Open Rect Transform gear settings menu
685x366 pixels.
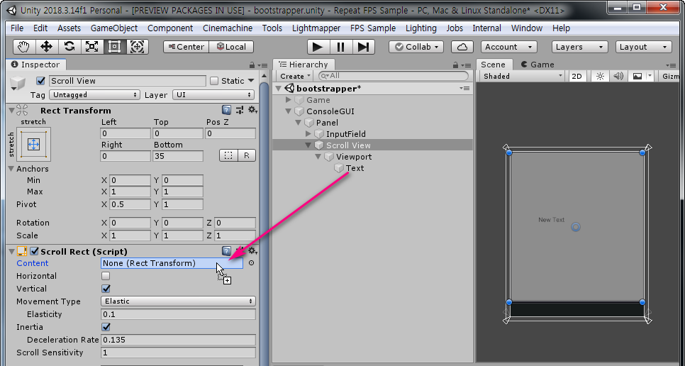[x=252, y=110]
